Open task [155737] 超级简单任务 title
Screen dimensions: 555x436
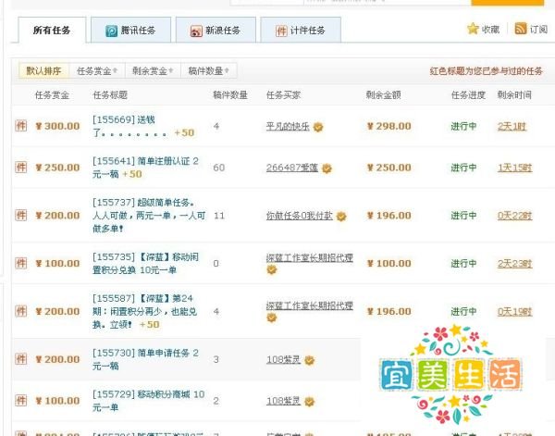(x=149, y=216)
